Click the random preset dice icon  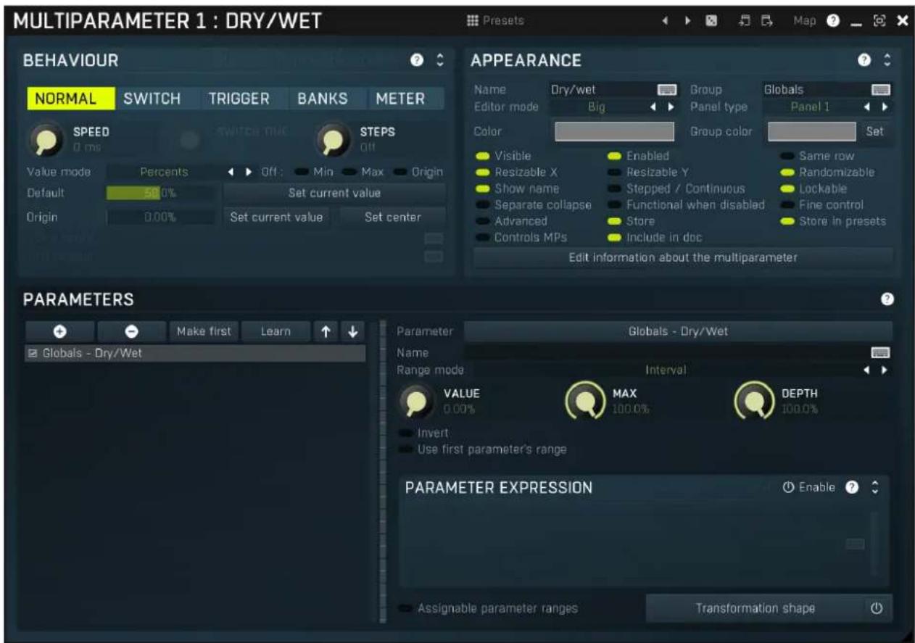pos(711,22)
